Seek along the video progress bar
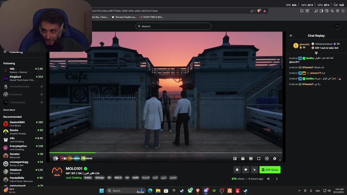The height and width of the screenshot is (195, 347). (166, 153)
